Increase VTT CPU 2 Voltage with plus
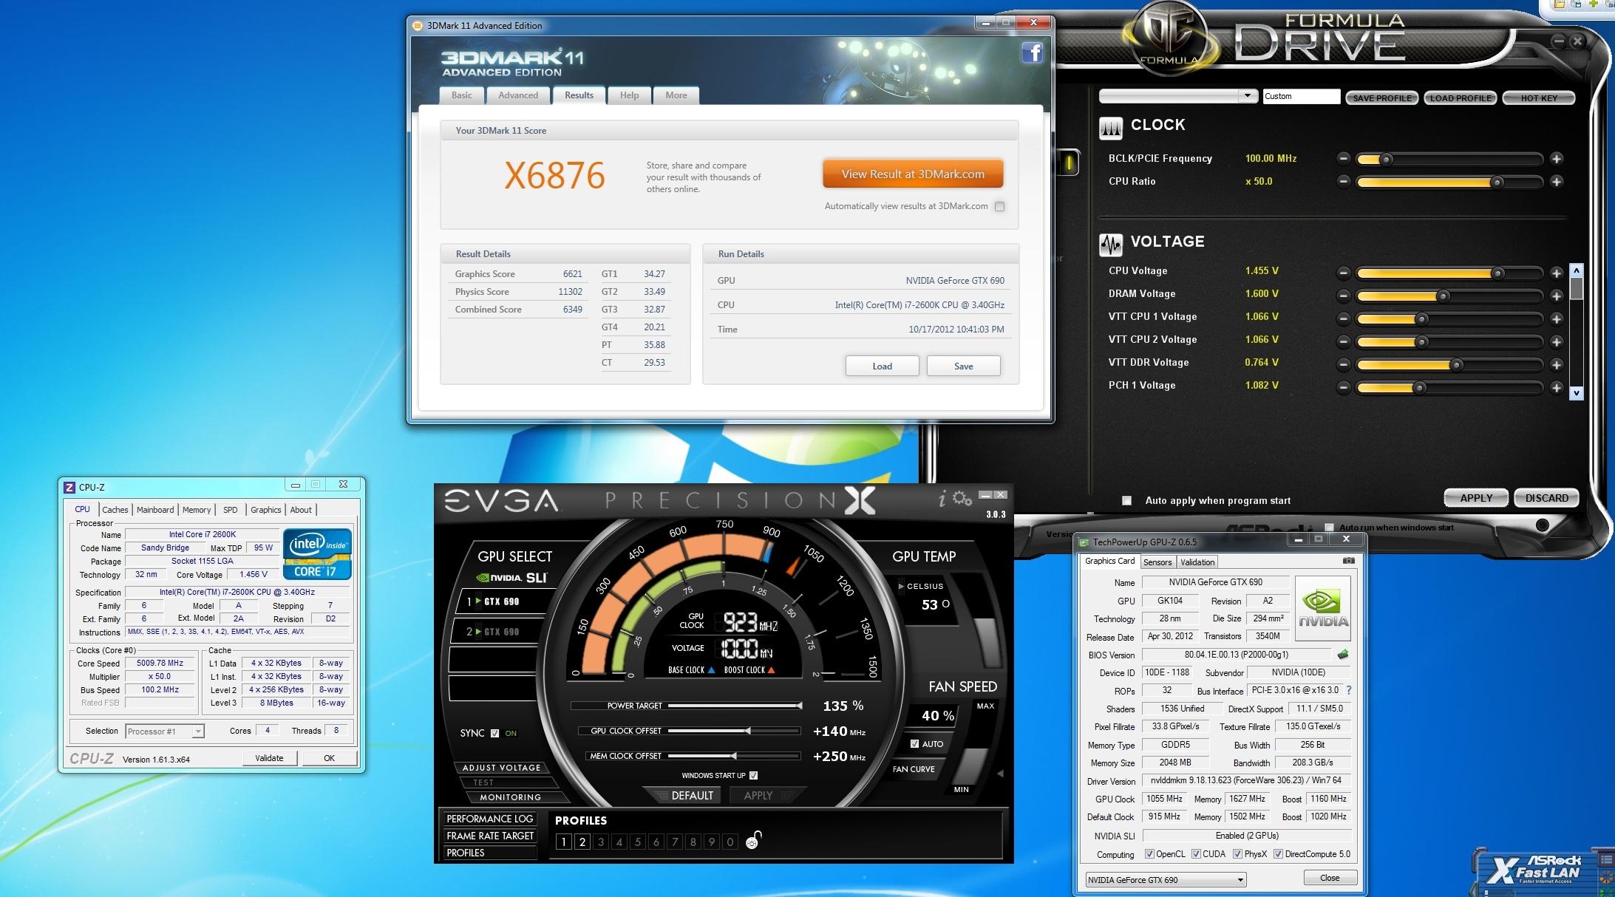 [x=1556, y=342]
